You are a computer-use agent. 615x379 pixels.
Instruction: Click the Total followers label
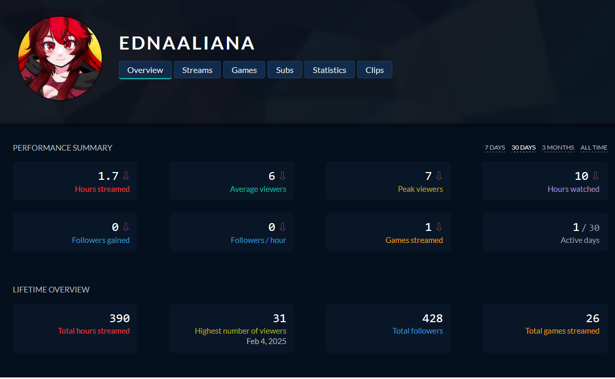pyautogui.click(x=418, y=331)
